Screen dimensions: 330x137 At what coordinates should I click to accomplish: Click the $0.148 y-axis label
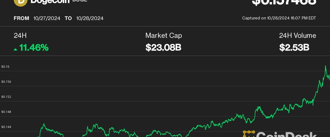6,112
